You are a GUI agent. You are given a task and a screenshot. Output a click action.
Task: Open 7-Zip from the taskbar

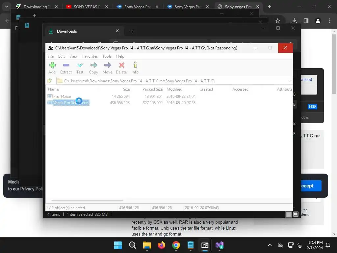(x=205, y=245)
